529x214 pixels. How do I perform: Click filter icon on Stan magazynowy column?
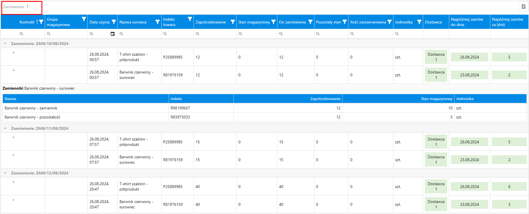[273, 22]
